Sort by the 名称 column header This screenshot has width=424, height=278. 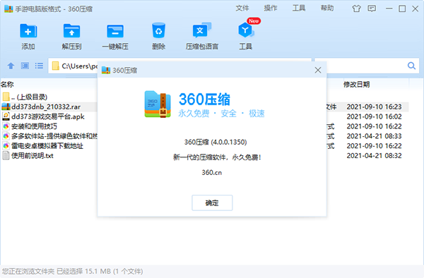(7, 85)
